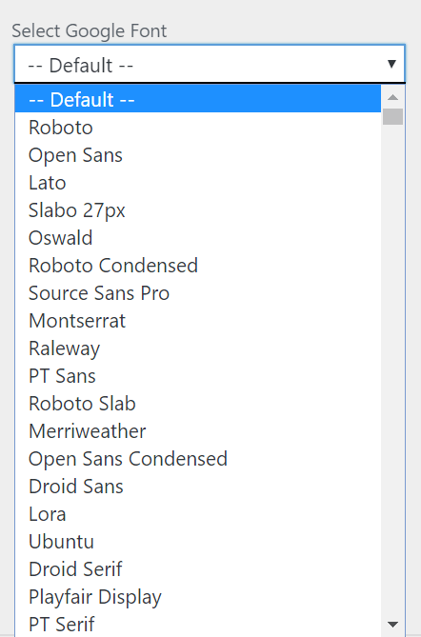421x637 pixels.
Task: Click the Google Font select box field
Action: click(x=210, y=64)
